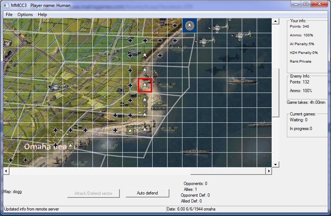Select the star marker directly above the red sector
This screenshot has height=216, width=331.
tap(145, 70)
